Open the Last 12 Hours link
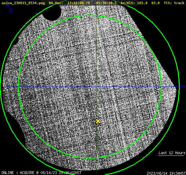 click(x=172, y=153)
